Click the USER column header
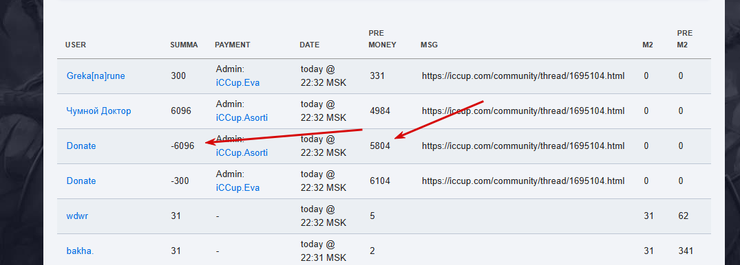This screenshot has height=265, width=740. [x=76, y=45]
